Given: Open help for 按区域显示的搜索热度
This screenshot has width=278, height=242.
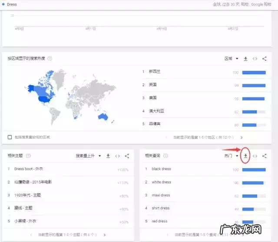Looking at the screenshot, I should point(50,58).
